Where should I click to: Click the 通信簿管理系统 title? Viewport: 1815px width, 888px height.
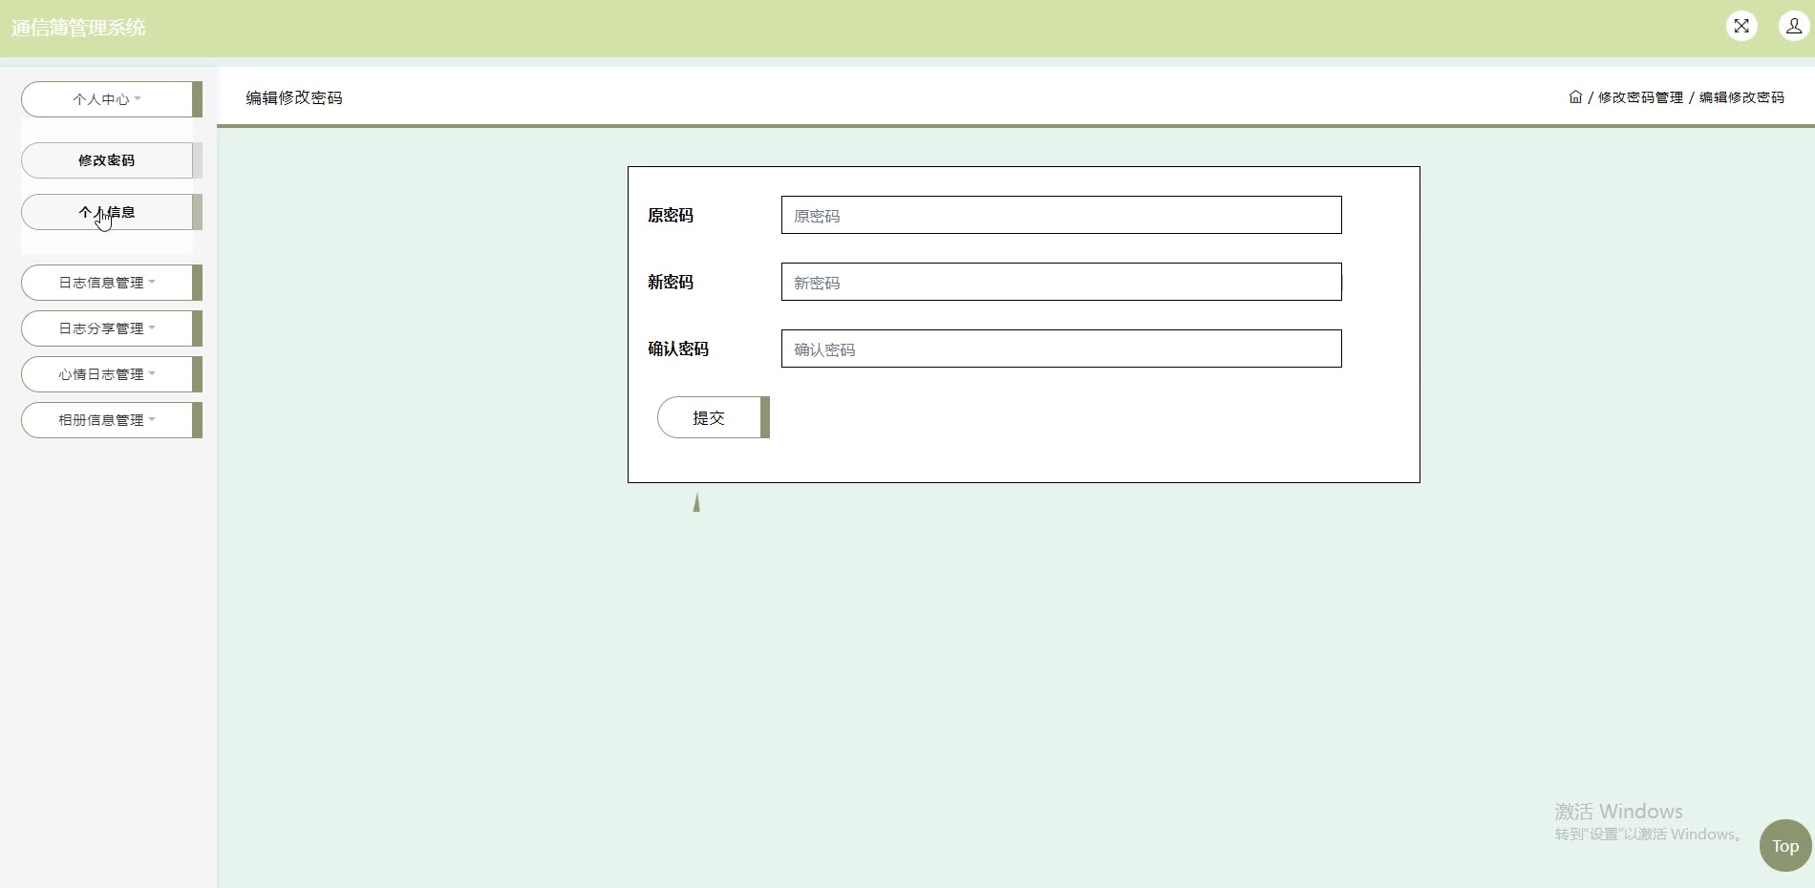78,28
